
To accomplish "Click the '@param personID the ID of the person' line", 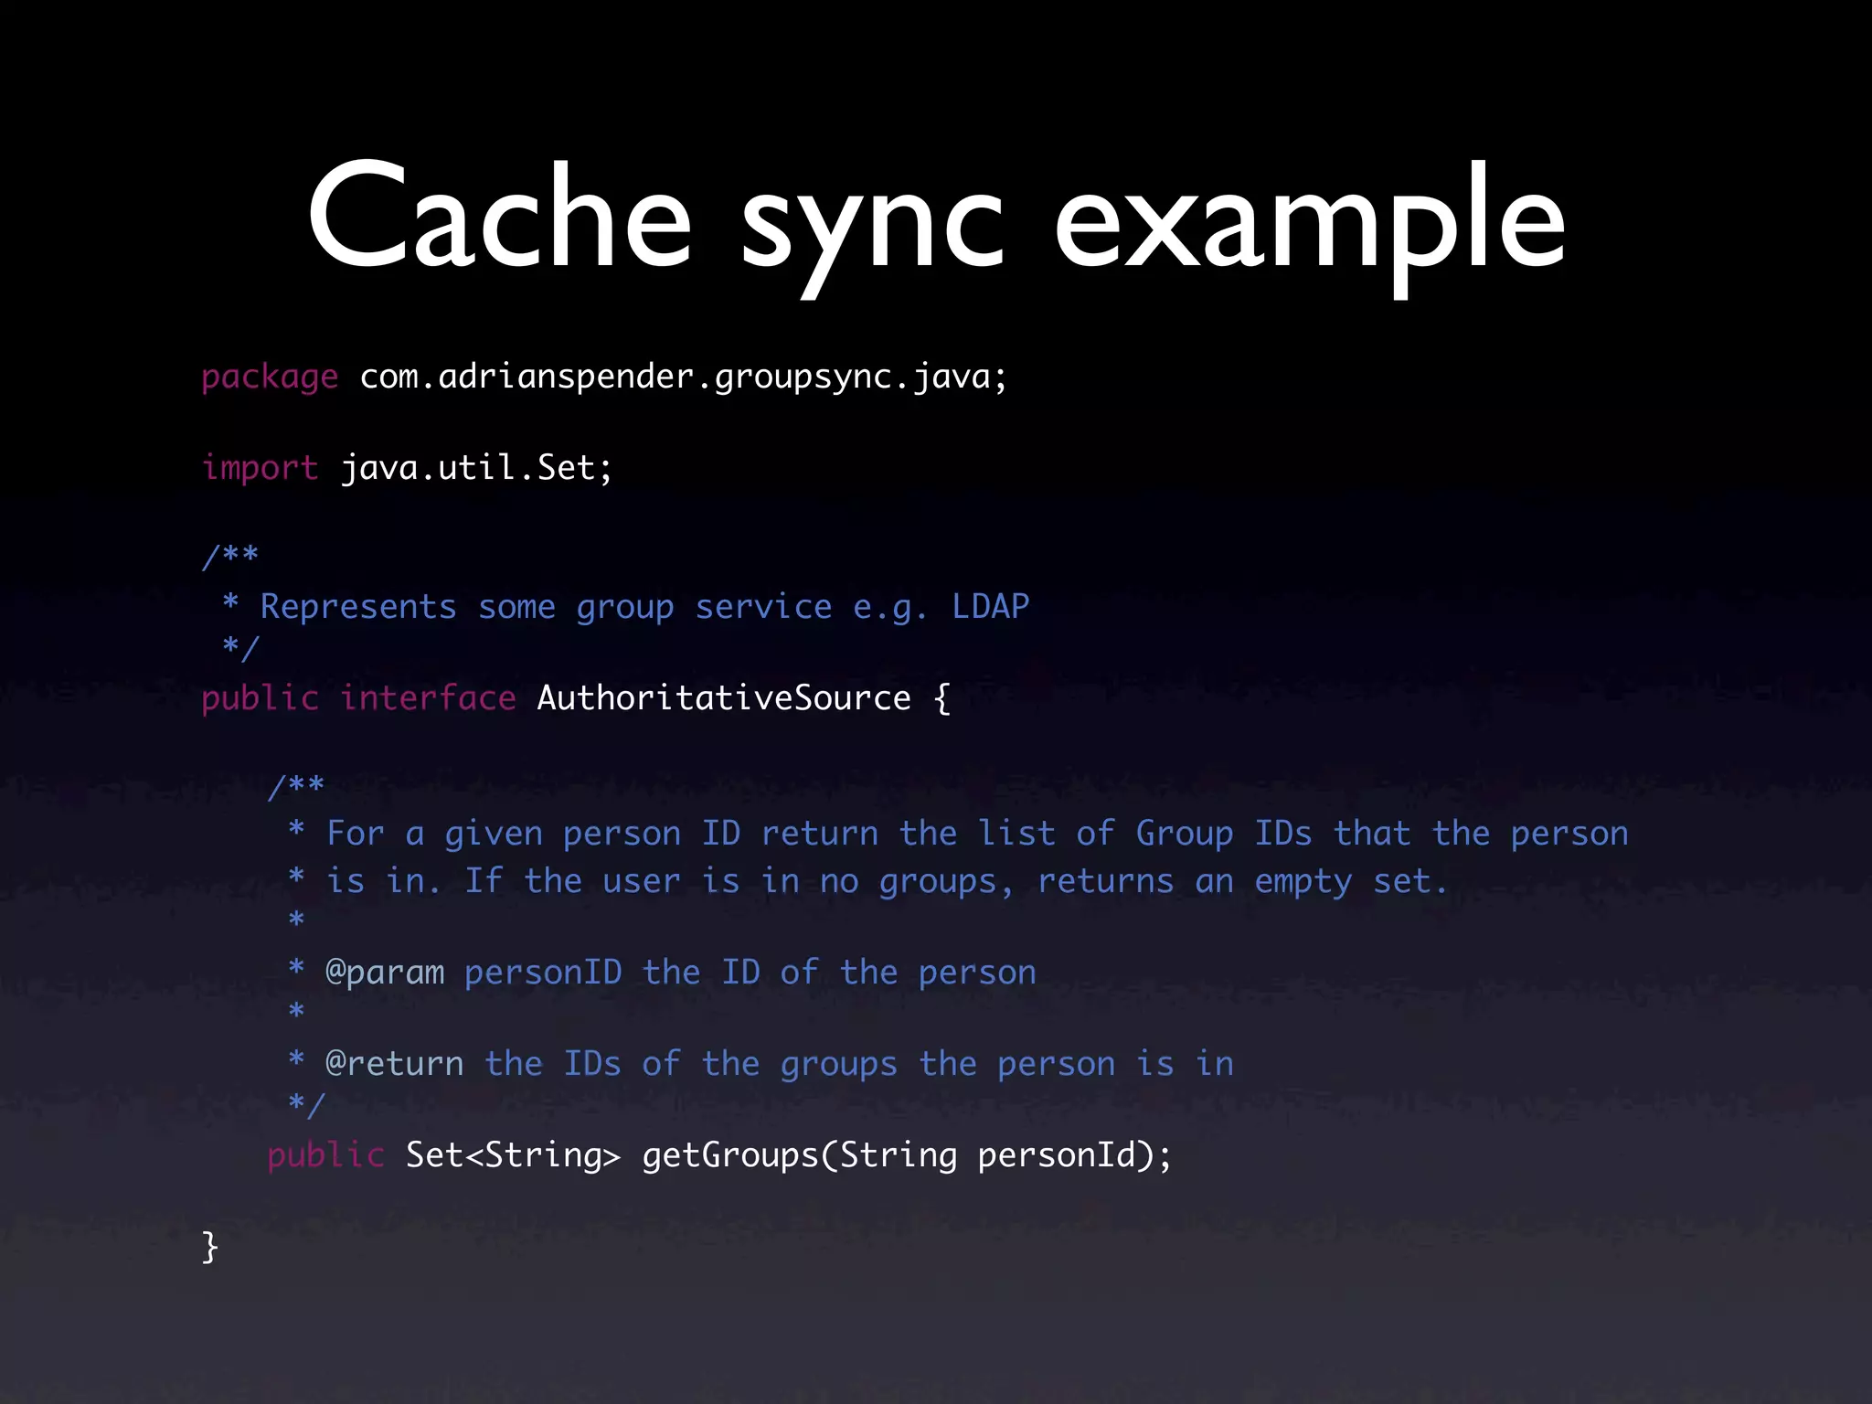I will (663, 973).
